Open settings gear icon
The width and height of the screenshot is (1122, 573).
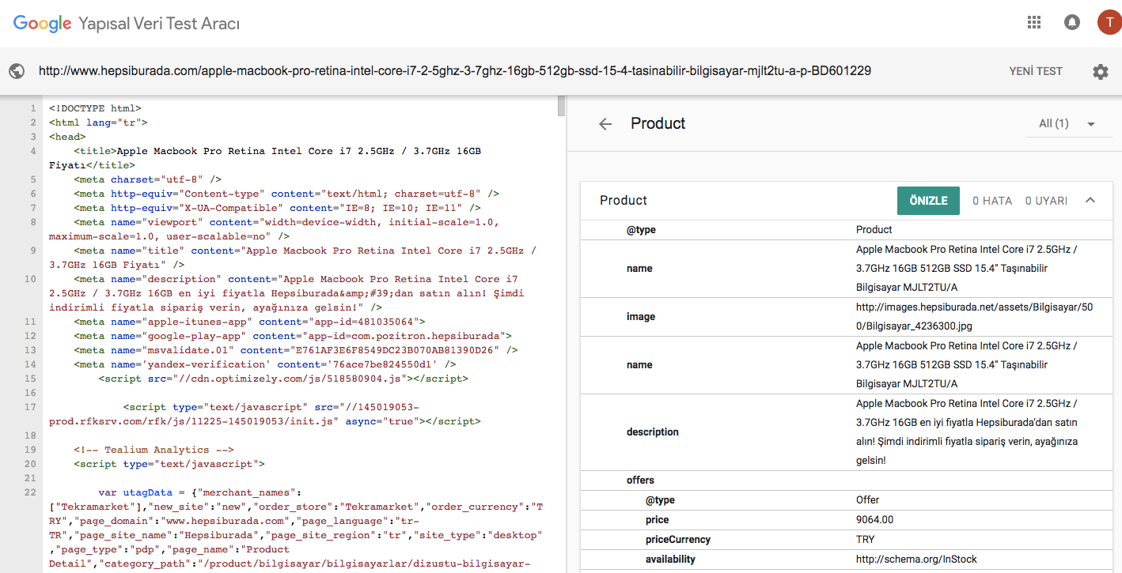1101,72
